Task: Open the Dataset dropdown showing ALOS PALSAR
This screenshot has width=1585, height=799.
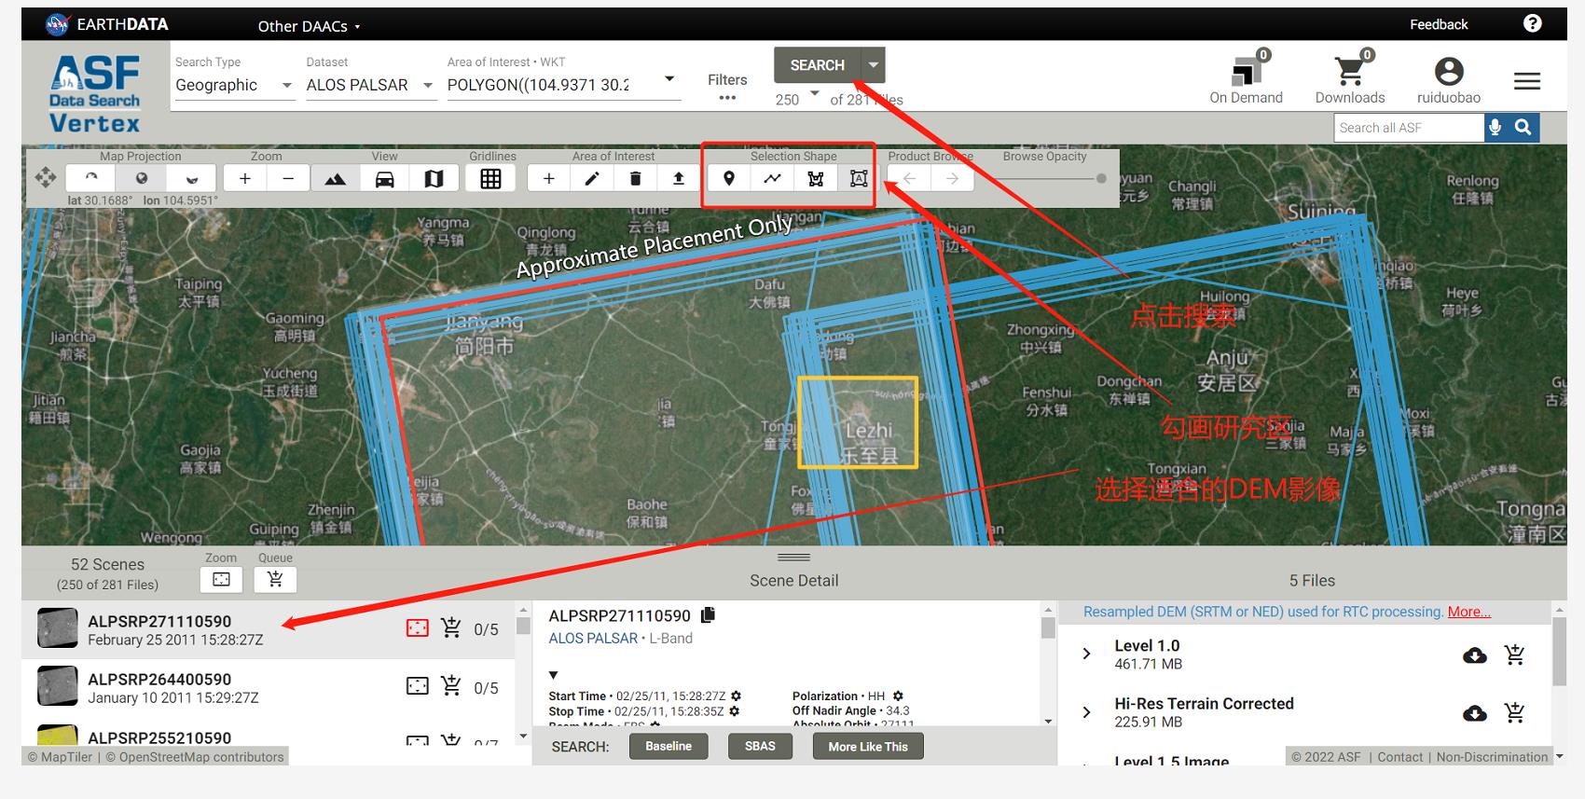Action: click(x=369, y=85)
